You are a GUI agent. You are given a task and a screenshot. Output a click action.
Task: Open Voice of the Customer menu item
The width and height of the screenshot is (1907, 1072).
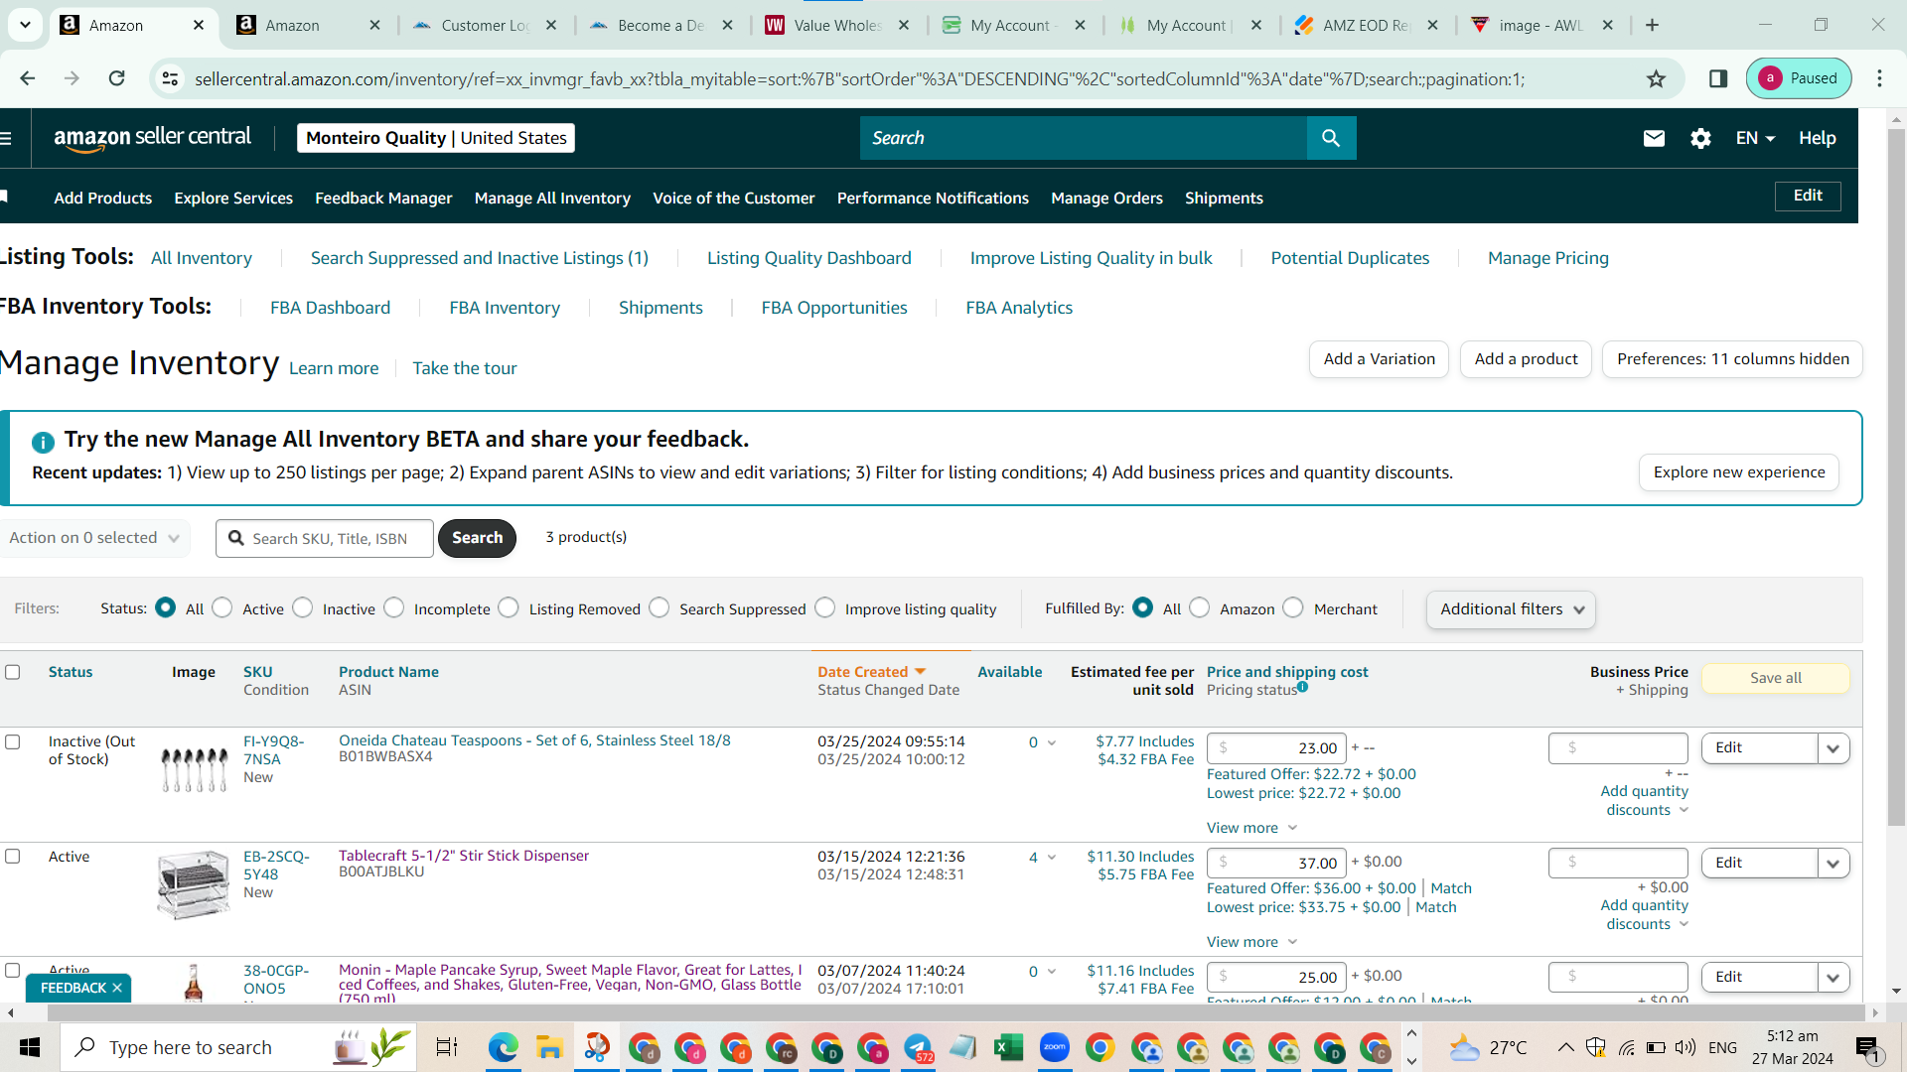733,198
